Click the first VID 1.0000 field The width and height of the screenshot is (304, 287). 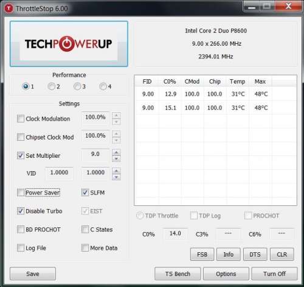point(59,173)
